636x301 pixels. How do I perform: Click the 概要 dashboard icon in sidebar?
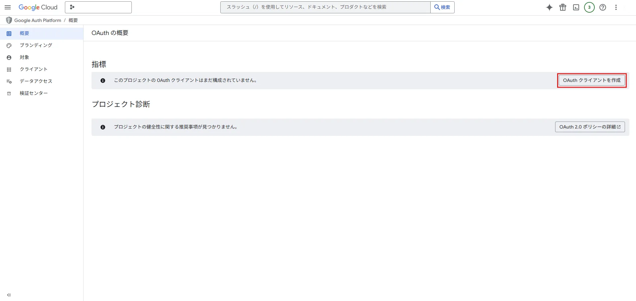[9, 34]
